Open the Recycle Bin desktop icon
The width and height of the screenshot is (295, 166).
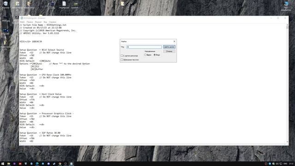(x=6, y=5)
